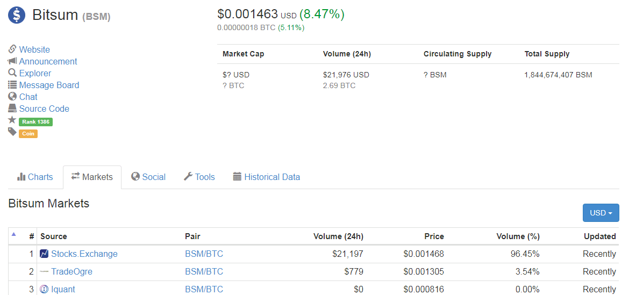Open the Tools tab
Screen dimensions: 643x295
pyautogui.click(x=199, y=177)
